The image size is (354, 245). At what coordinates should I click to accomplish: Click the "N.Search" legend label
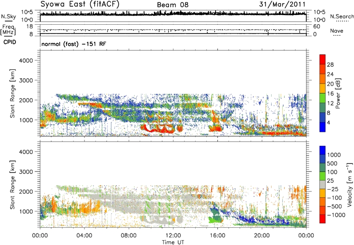pos(342,16)
